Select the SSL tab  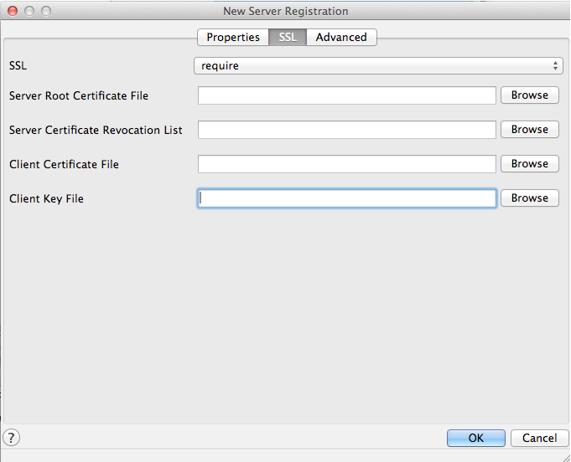(x=288, y=37)
